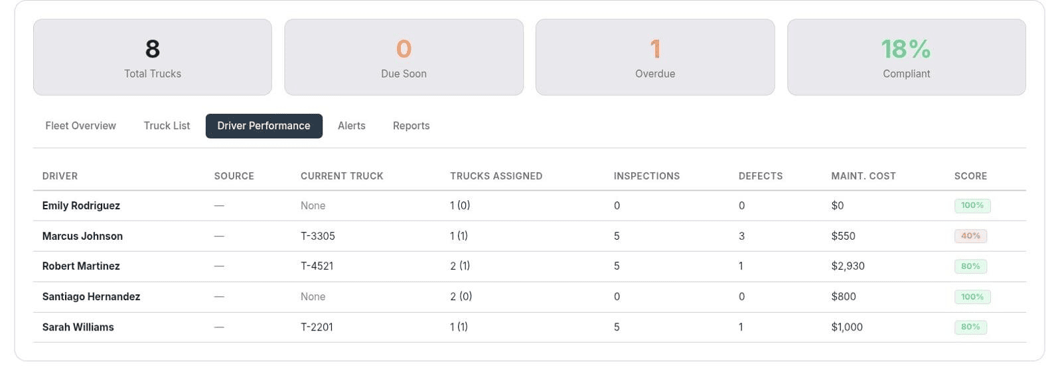This screenshot has width=1062, height=375.
Task: Open the Truck List tab
Action: click(167, 126)
